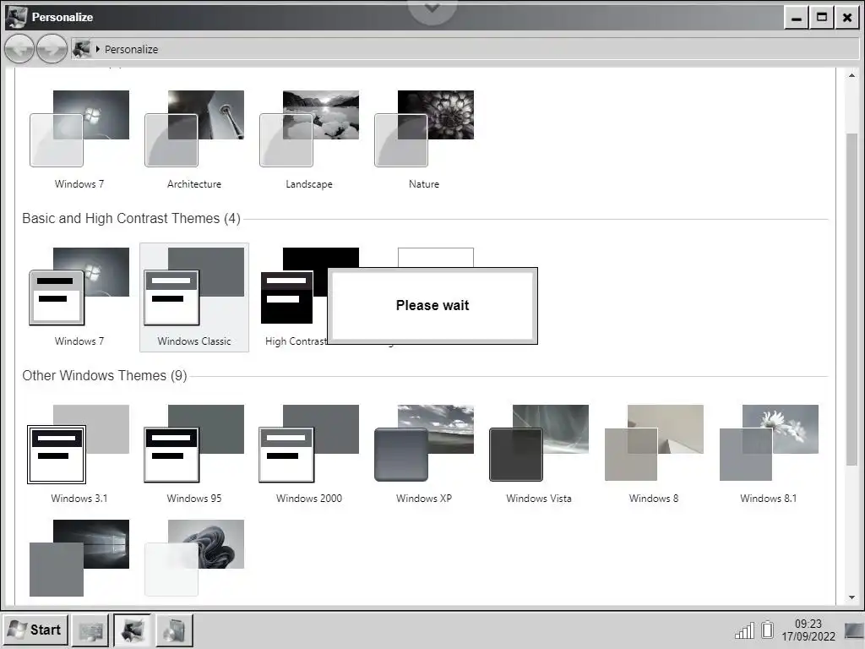Minimize the Personalize window
865x649 pixels.
pyautogui.click(x=796, y=18)
